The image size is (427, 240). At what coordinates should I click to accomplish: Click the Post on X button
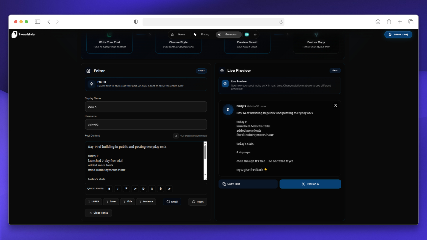click(310, 184)
